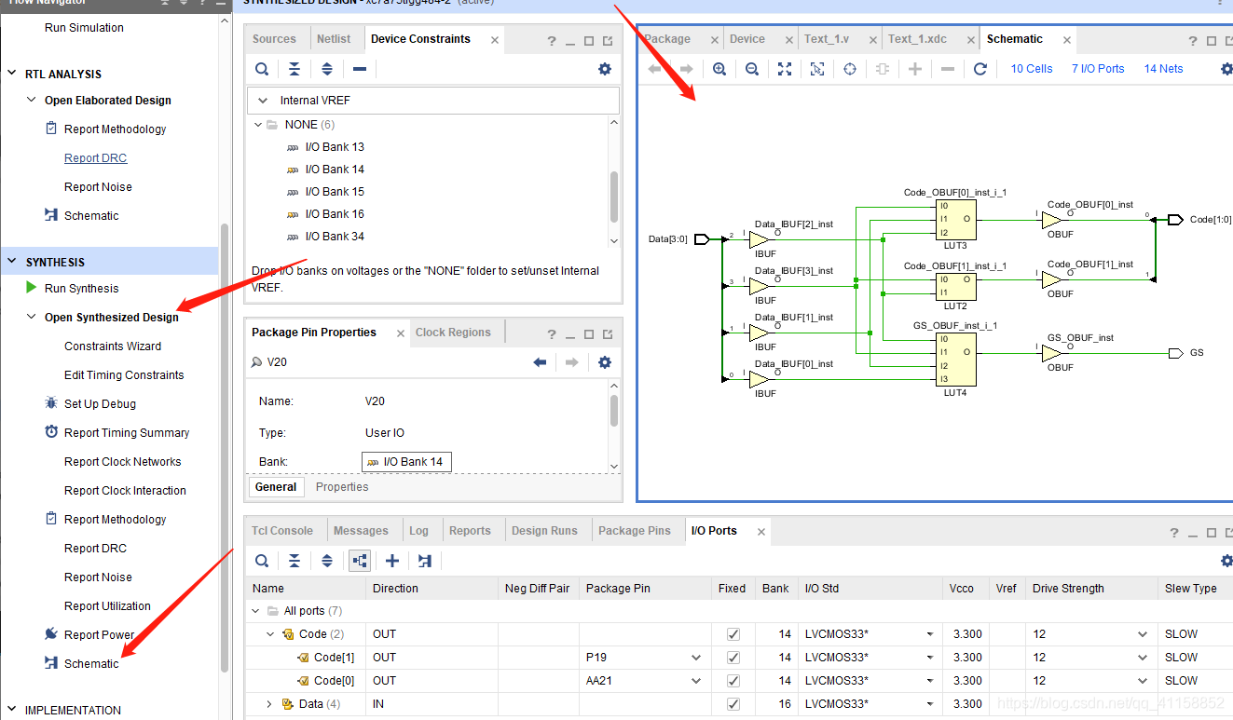Toggle Fixed checkbox for Code[0]

click(x=733, y=681)
